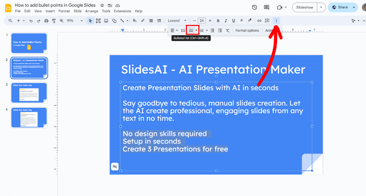Screen dimensions: 366x196
Task: Click the Increase indent icon
Action: click(x=220, y=31)
